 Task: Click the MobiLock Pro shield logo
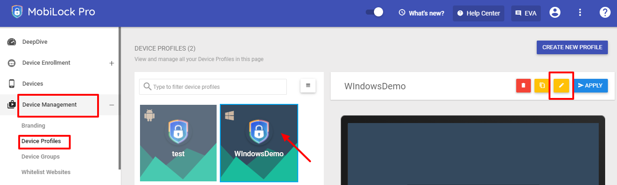pyautogui.click(x=17, y=12)
